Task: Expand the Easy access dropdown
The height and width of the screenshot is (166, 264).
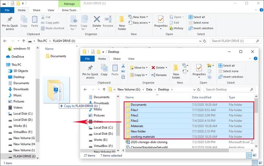Action: tap(142, 23)
